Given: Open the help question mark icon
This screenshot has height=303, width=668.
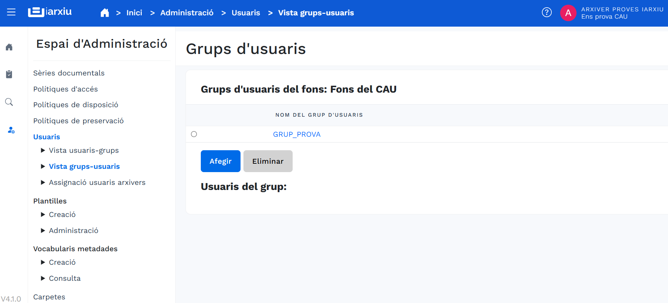Looking at the screenshot, I should click(x=547, y=12).
